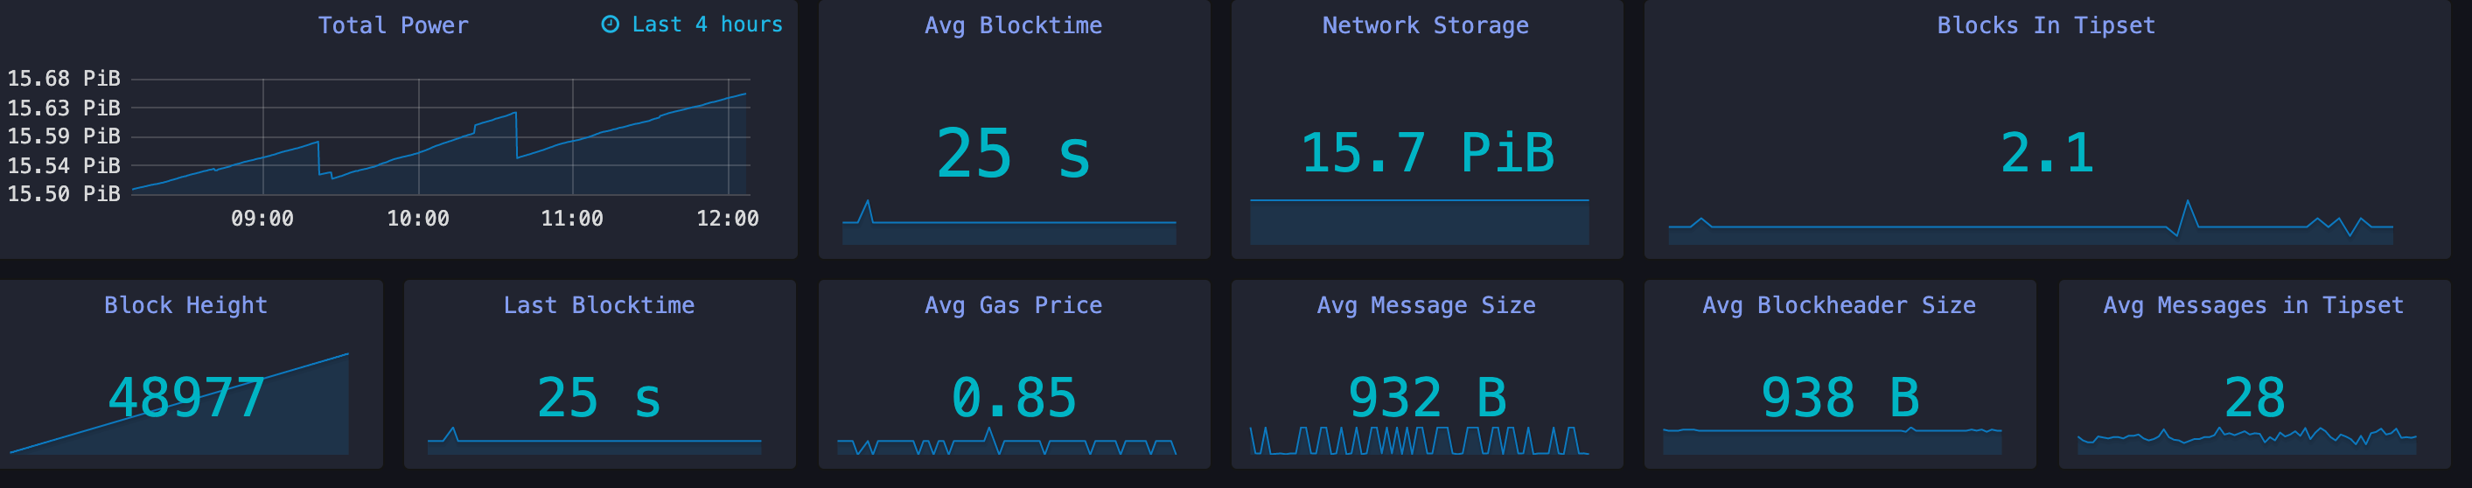Click the 932 B message size value
Viewport: 2472px width, 488px height.
1427,398
